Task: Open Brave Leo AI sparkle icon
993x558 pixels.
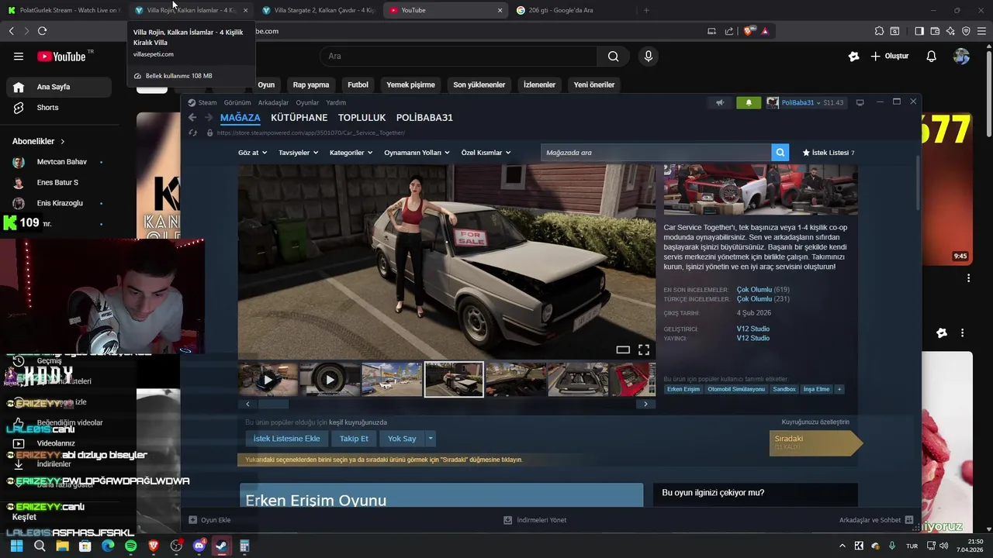Action: click(x=950, y=31)
